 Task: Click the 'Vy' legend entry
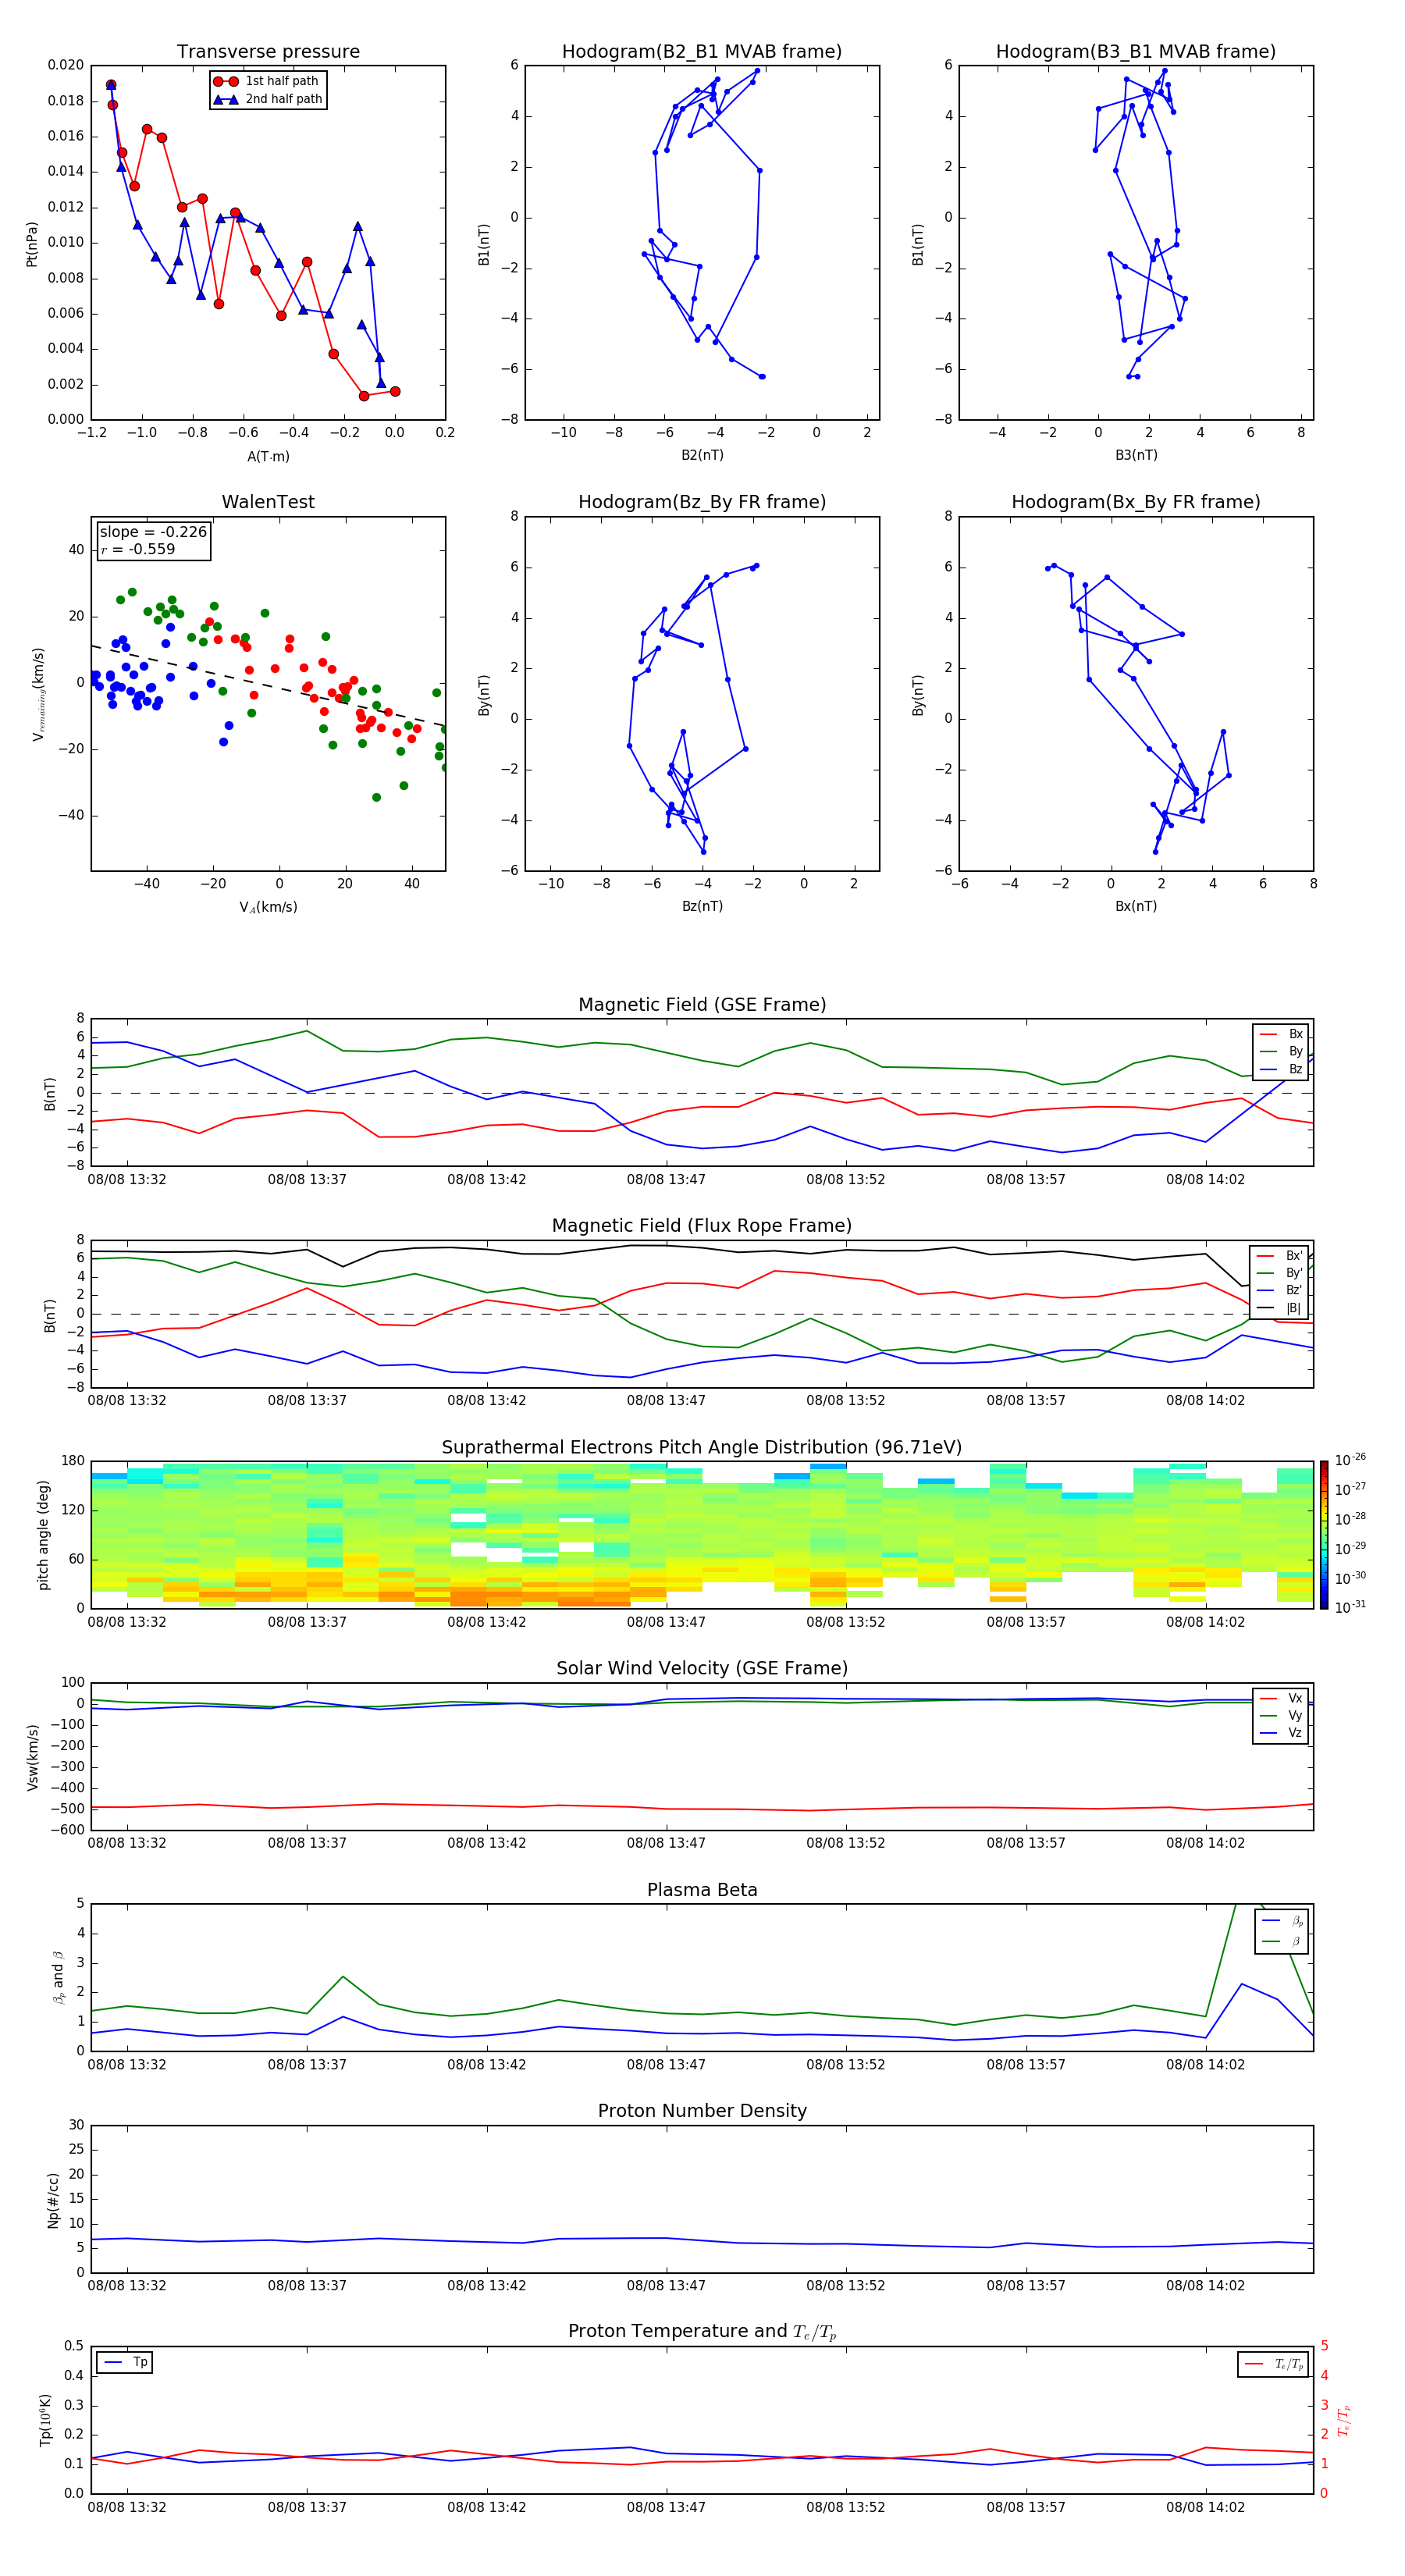click(x=1281, y=1715)
